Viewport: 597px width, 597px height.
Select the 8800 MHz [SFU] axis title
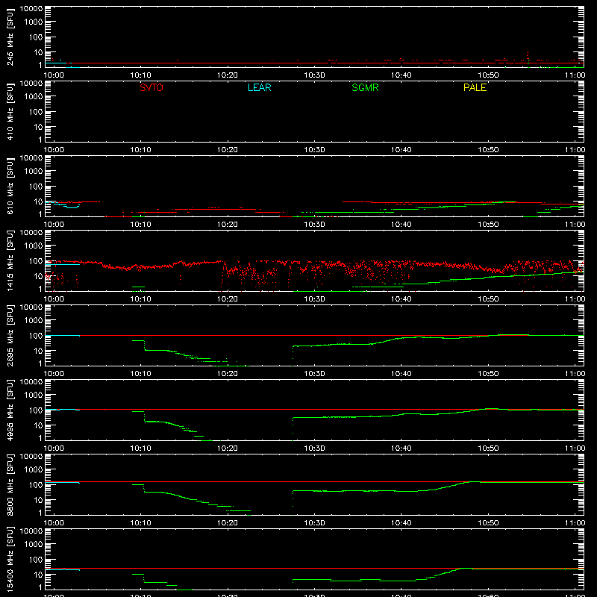[10, 485]
